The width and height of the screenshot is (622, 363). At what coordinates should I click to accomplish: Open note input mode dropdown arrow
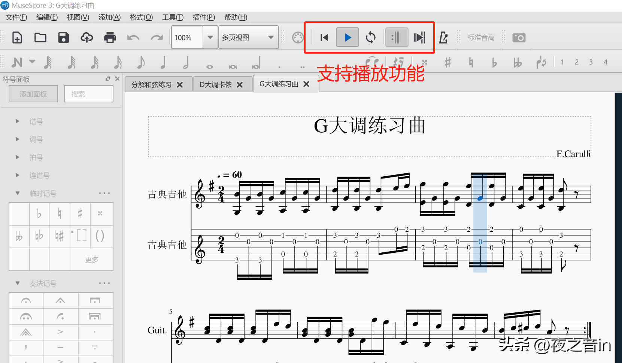coord(32,61)
